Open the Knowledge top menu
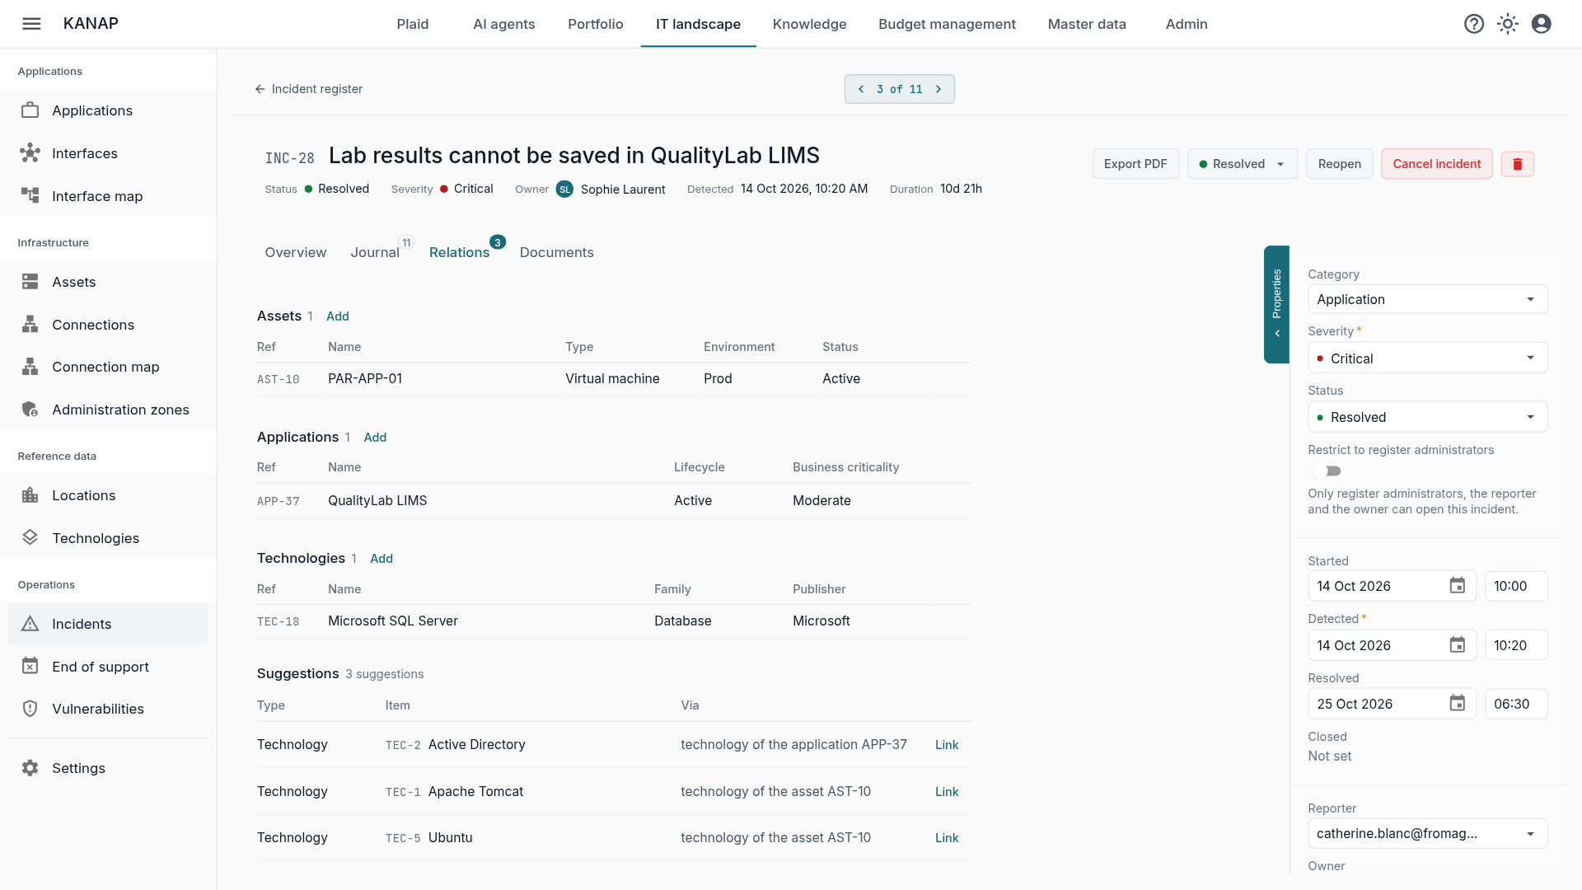The height and width of the screenshot is (890, 1582). (x=809, y=24)
